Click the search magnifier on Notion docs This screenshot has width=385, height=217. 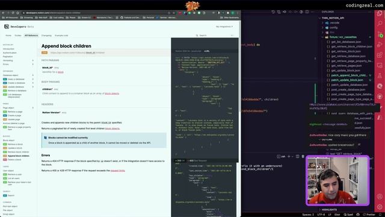[197, 36]
